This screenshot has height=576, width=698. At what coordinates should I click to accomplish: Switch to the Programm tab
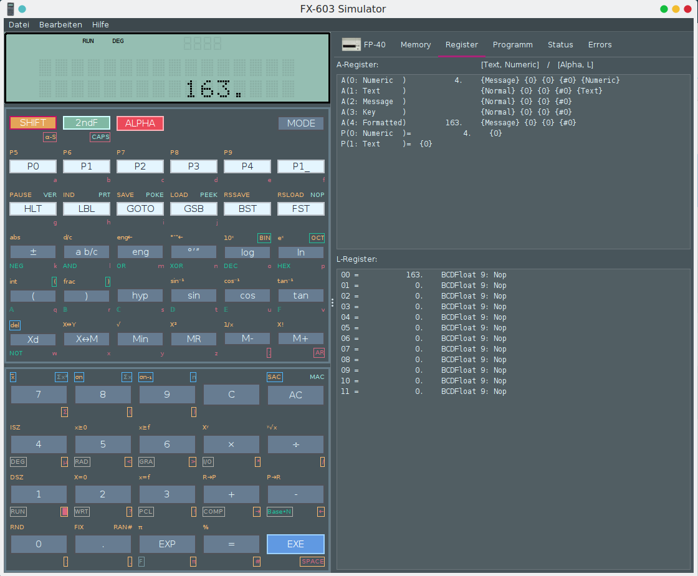(x=512, y=45)
